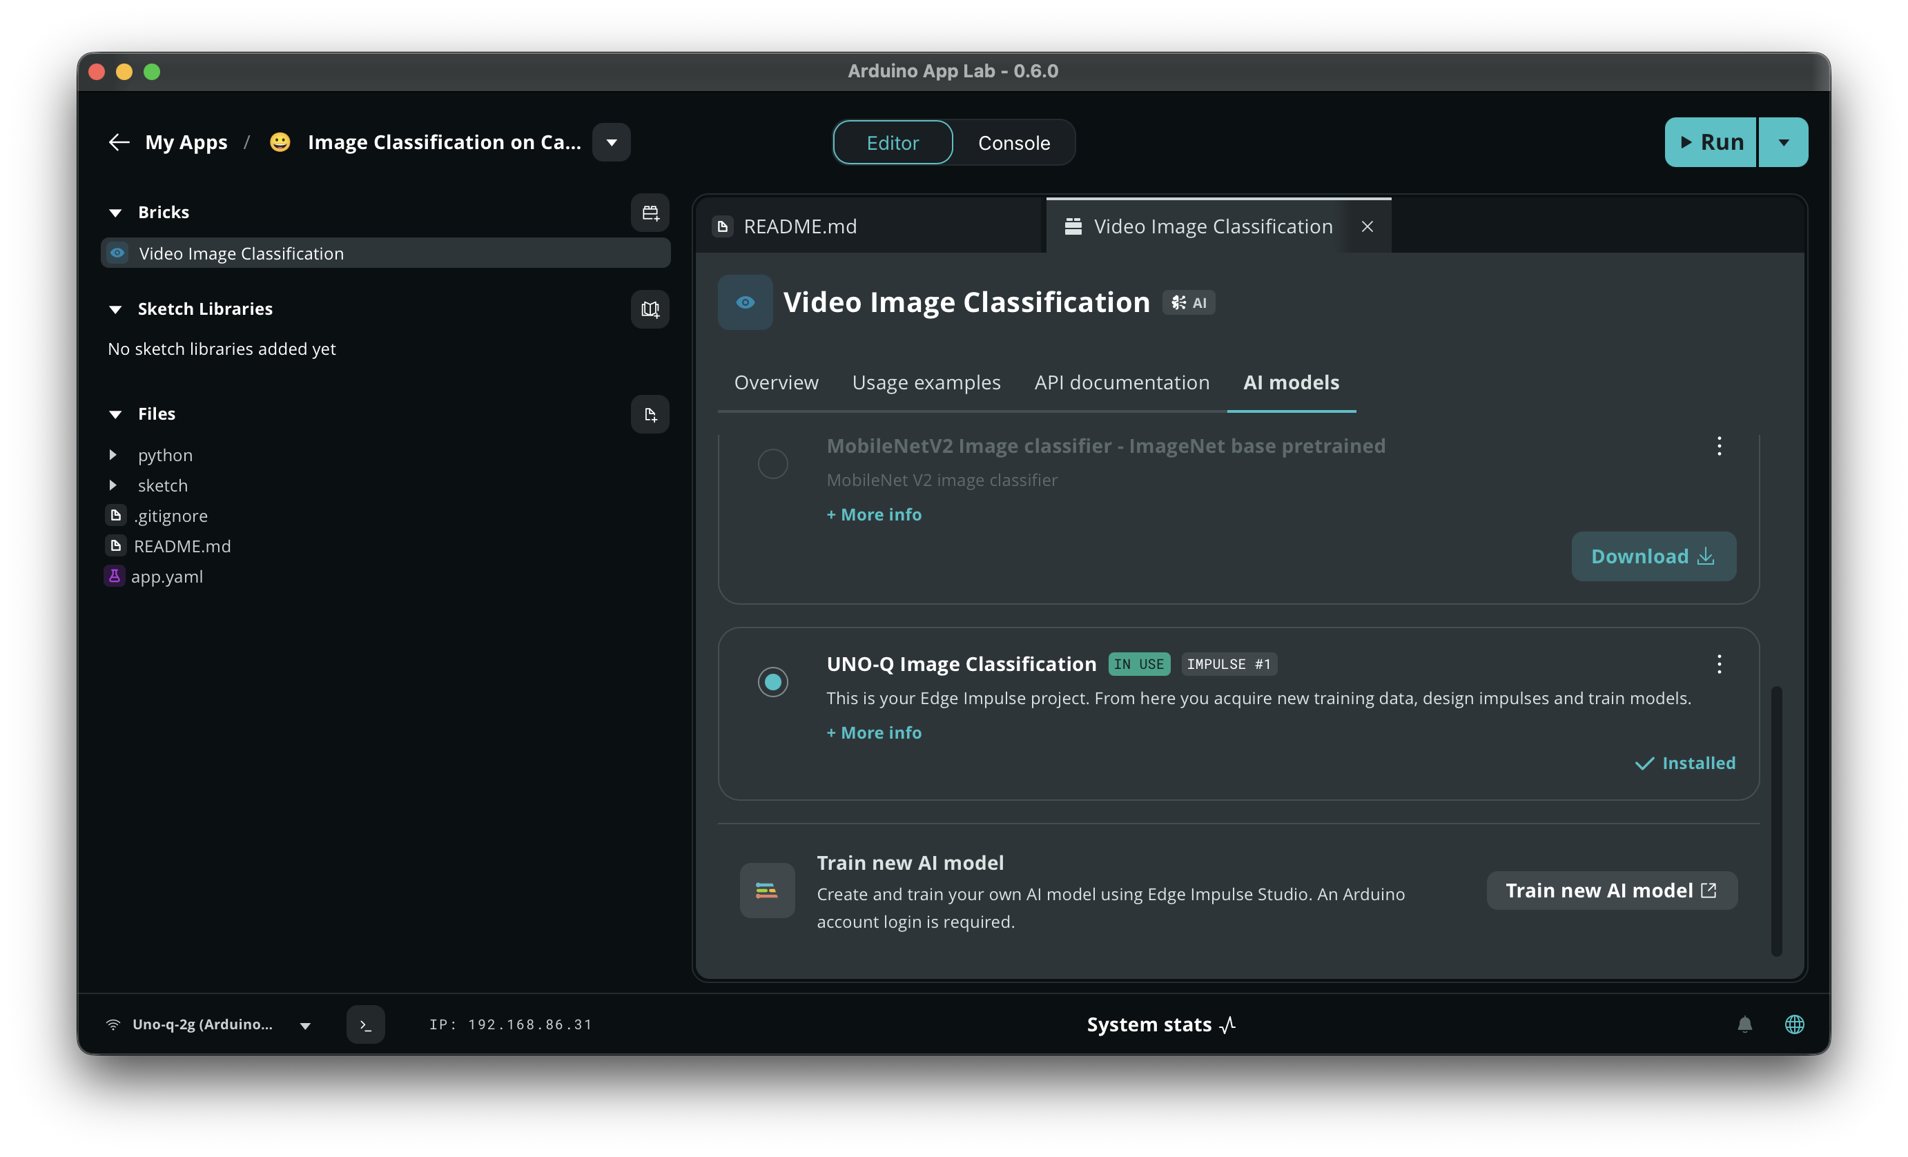Screen dimensions: 1908x1157
Task: Click the app.yaml flask icon
Action: point(115,576)
